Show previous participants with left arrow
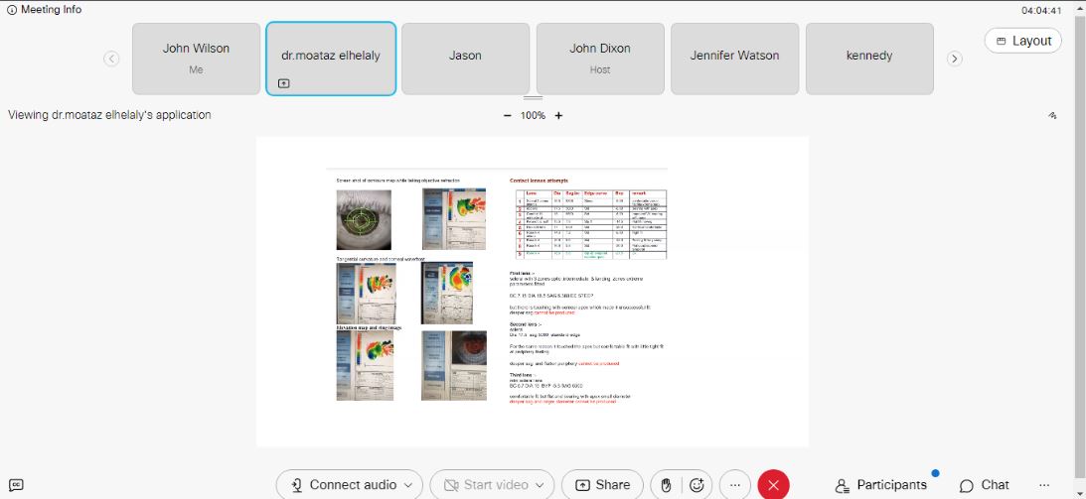This screenshot has height=499, width=1086. tap(111, 59)
